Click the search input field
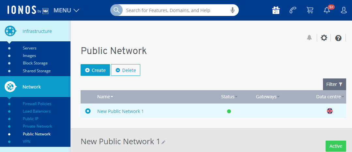 (176, 10)
